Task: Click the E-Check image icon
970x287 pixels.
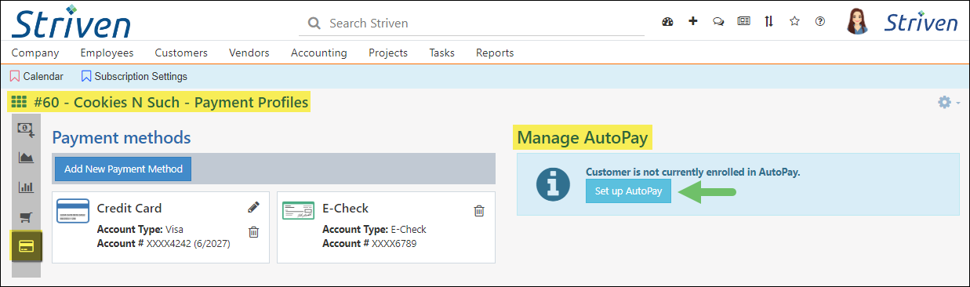Action: [x=298, y=210]
